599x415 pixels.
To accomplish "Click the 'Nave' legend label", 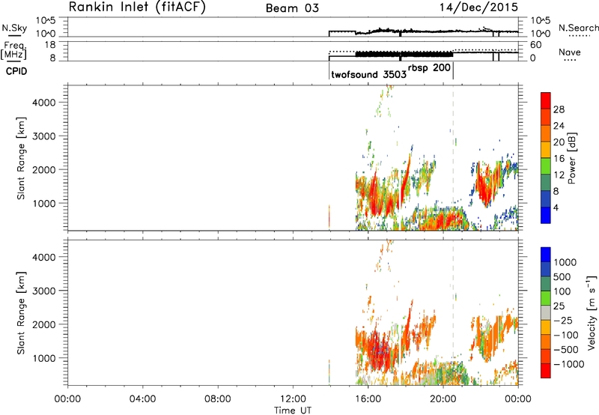I will [x=570, y=52].
